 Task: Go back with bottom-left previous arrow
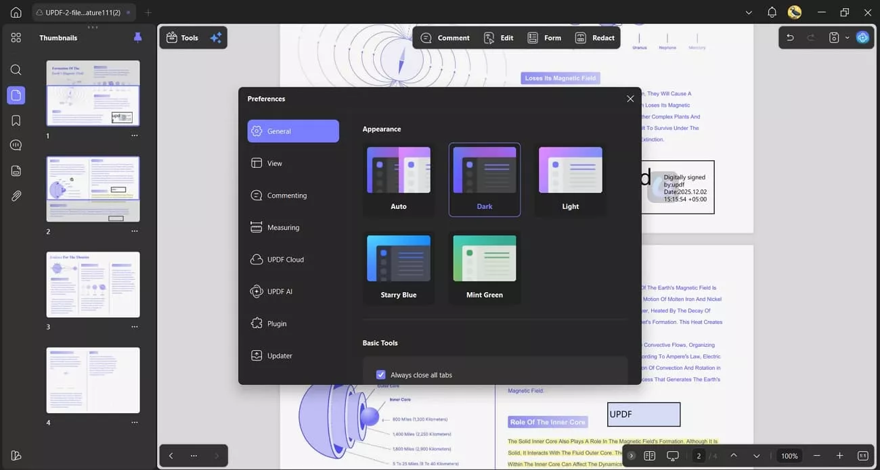(x=171, y=456)
